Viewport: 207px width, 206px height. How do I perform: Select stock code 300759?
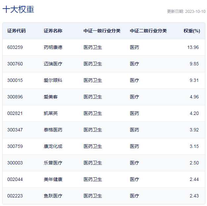pos(15,146)
